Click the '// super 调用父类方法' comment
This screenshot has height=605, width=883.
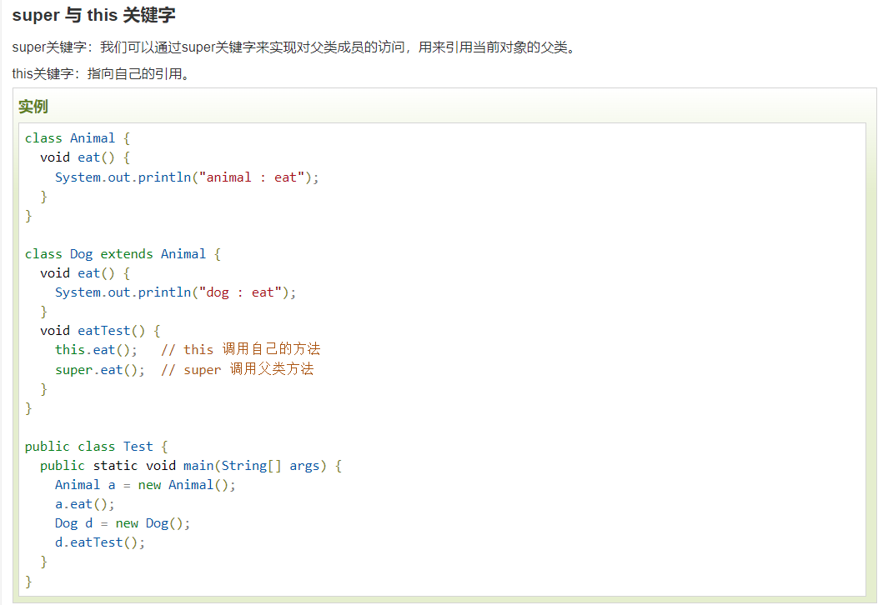[237, 370]
